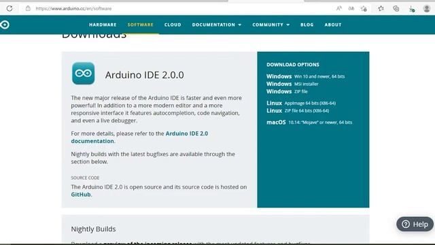Download the Windows ZIP file
This screenshot has width=435, height=245.
(287, 91)
